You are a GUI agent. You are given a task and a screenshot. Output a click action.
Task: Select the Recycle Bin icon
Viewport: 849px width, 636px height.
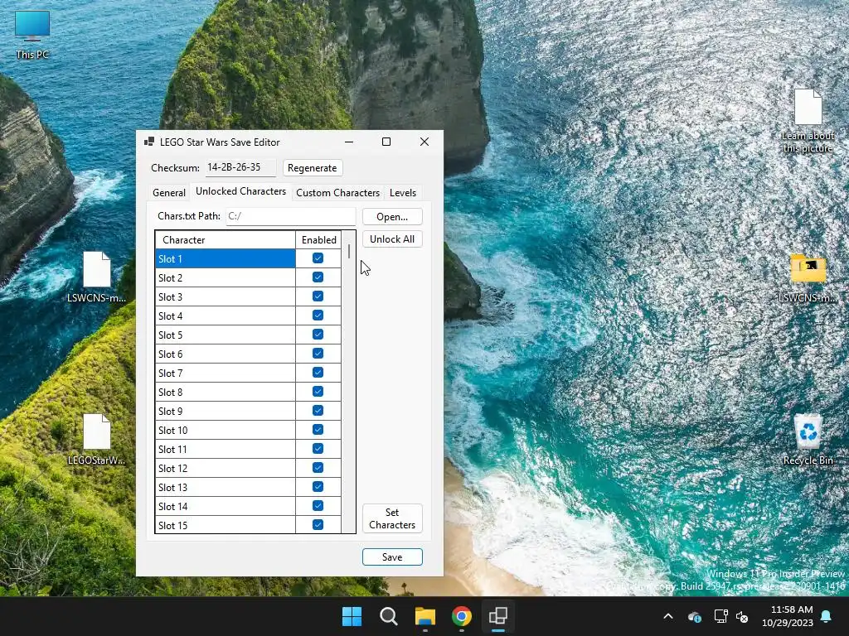pyautogui.click(x=808, y=439)
